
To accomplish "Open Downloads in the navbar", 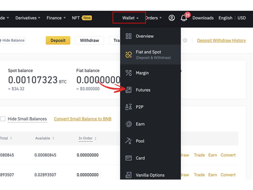I will tap(203, 18).
